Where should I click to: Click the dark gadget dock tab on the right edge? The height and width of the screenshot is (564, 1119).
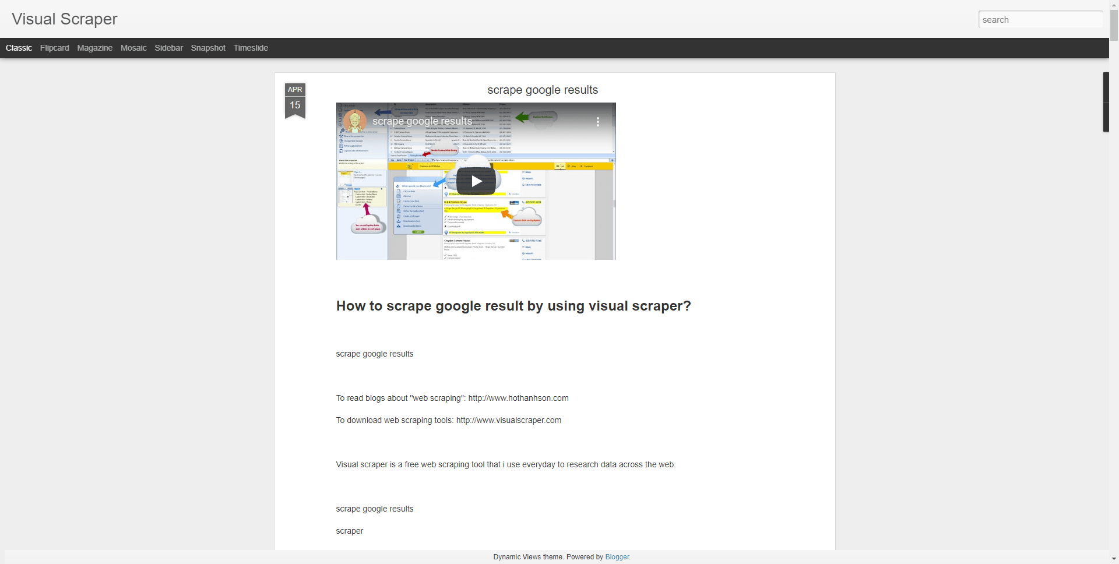click(x=1106, y=102)
